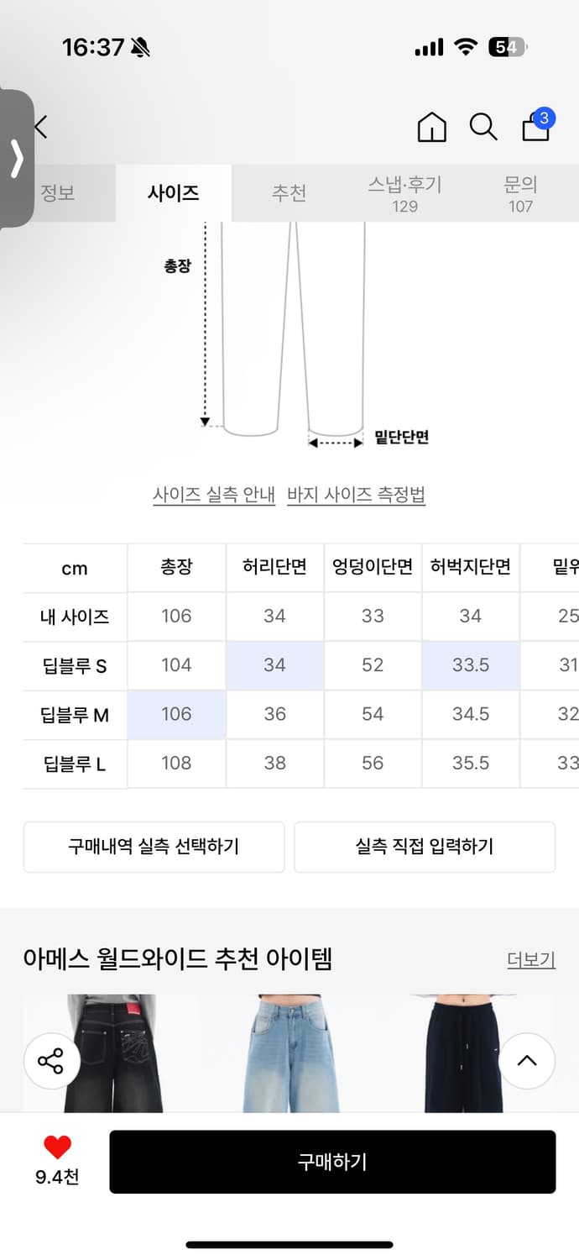Open 바지 사이즈 측정법 guide
The height and width of the screenshot is (1260, 579).
[x=355, y=496]
